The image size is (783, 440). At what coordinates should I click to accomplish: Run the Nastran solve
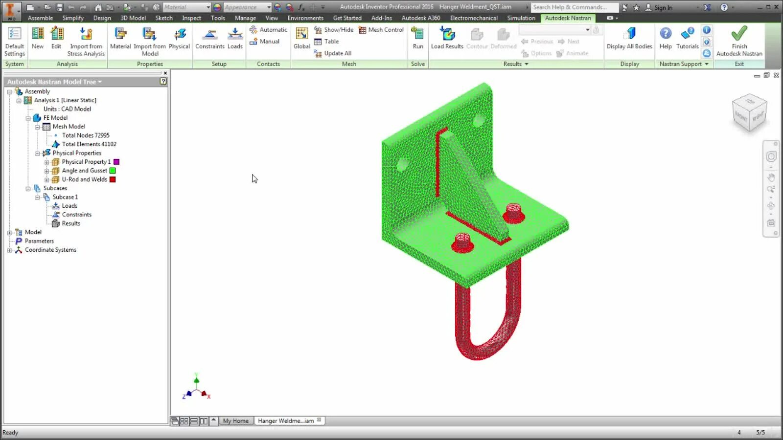tap(418, 38)
